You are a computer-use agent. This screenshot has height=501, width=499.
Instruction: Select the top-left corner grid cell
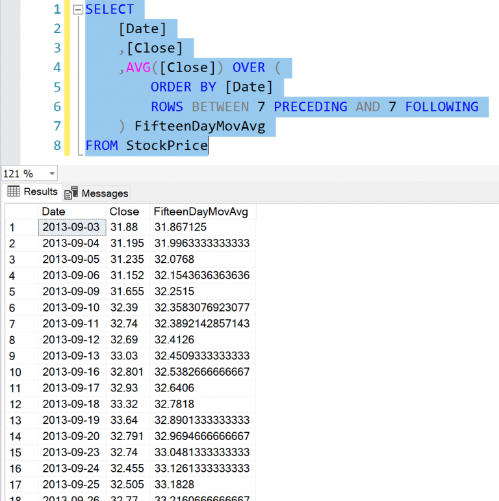(x=21, y=212)
